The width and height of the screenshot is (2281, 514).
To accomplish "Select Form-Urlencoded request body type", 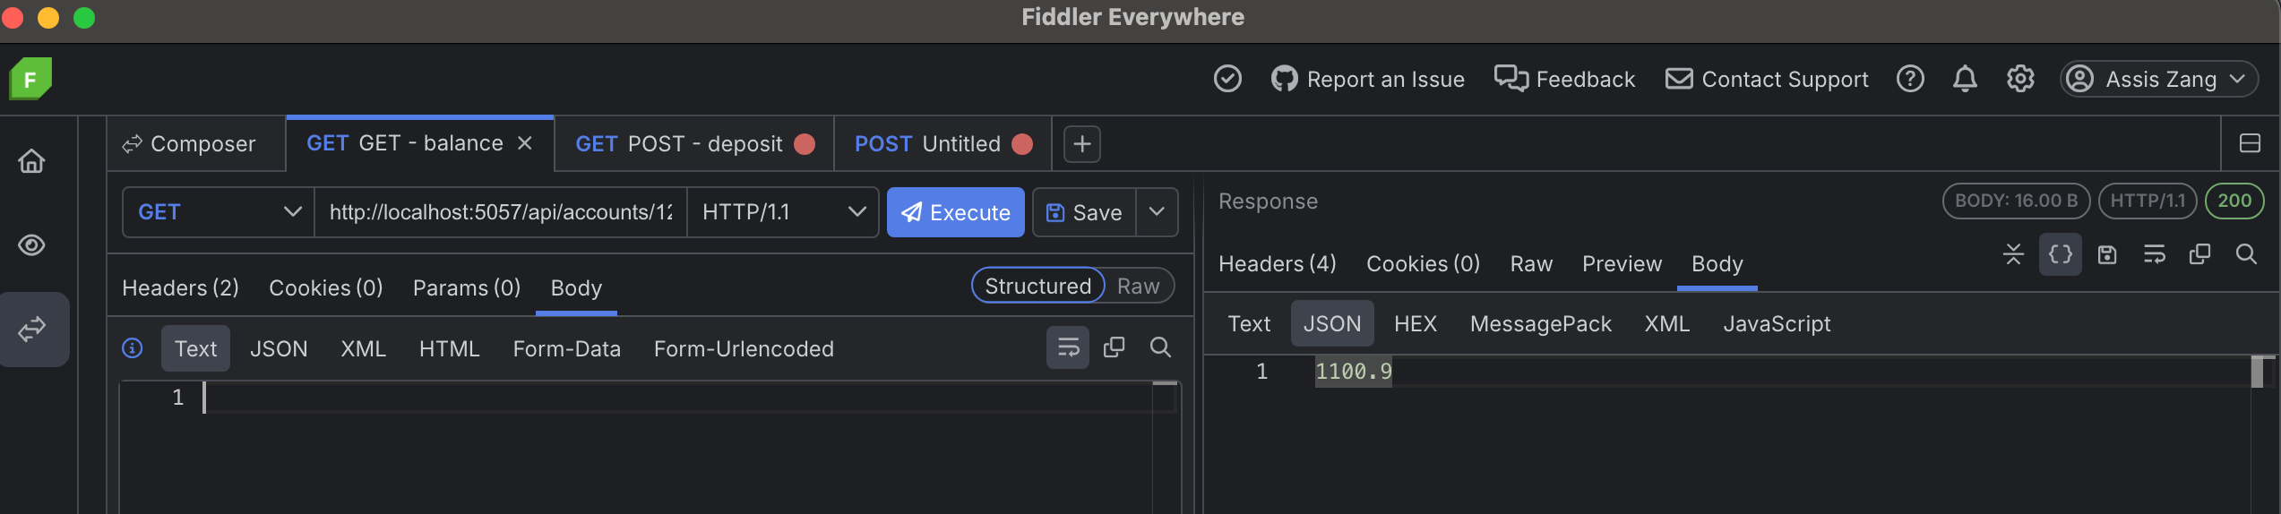I will (x=744, y=348).
